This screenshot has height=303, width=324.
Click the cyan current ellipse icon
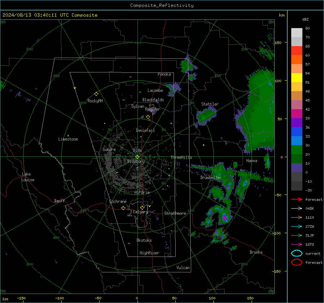297,253
